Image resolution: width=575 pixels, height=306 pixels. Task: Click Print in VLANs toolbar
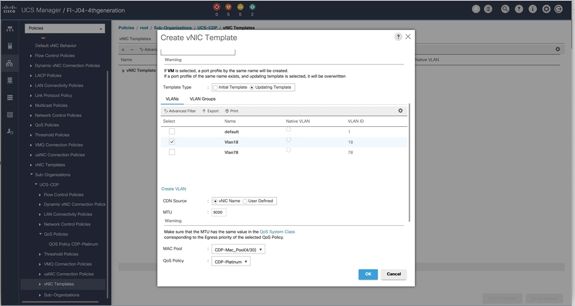tap(232, 111)
